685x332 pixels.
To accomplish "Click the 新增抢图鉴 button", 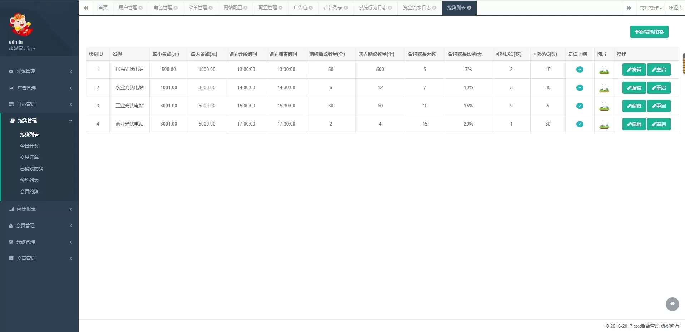I will point(649,32).
